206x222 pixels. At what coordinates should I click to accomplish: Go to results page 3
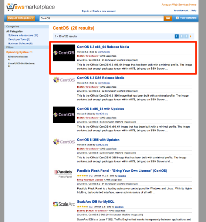186,36
